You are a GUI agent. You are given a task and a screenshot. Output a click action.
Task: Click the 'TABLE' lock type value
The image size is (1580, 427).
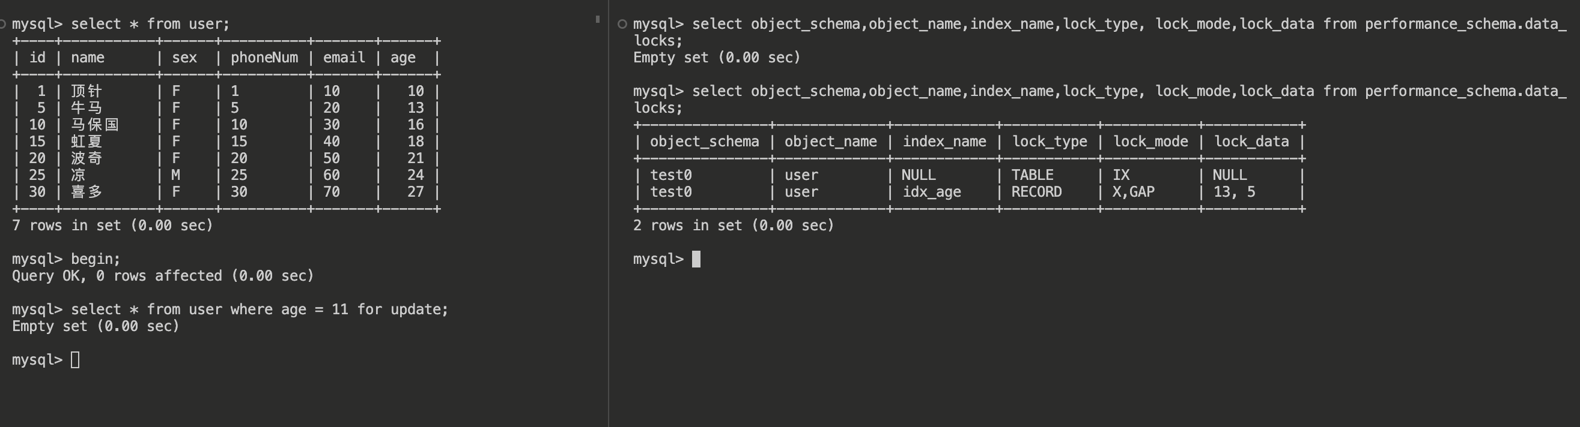point(1032,175)
